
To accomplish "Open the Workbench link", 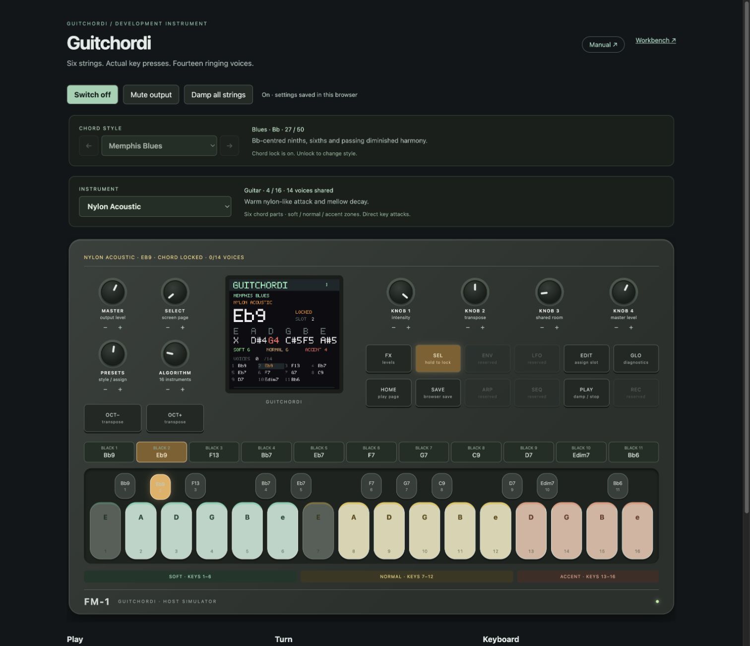I will (656, 40).
